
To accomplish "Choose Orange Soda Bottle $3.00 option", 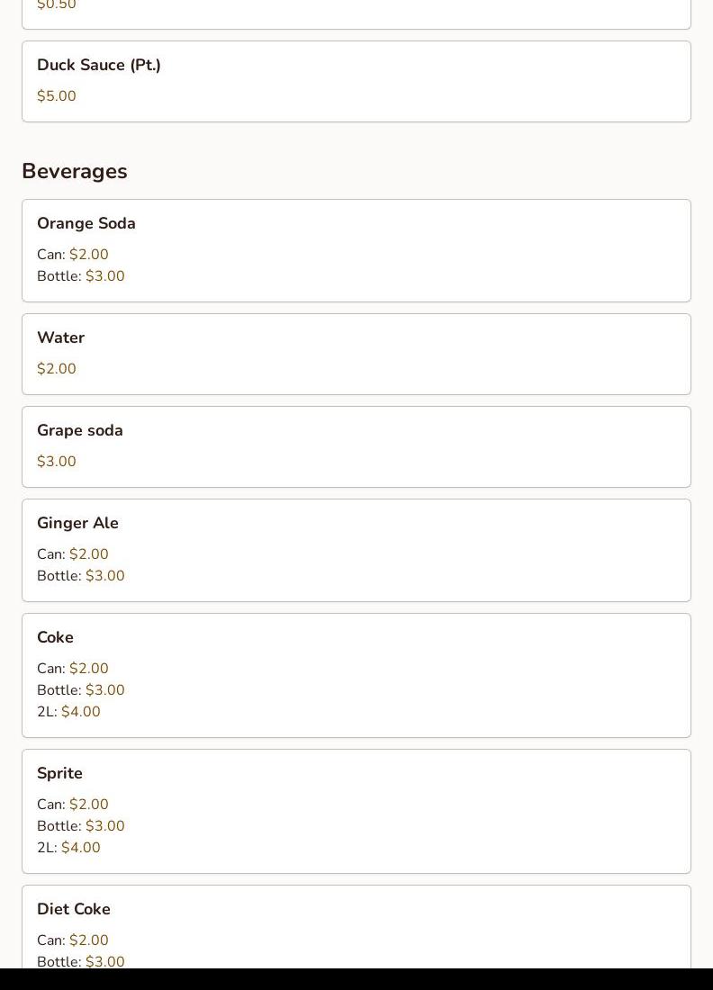I will (x=81, y=276).
